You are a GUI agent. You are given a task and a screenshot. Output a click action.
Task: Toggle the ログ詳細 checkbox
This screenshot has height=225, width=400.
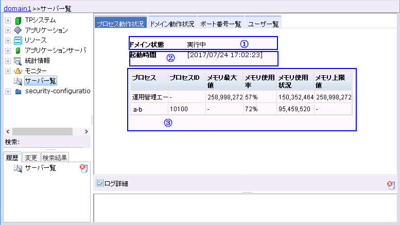point(100,183)
